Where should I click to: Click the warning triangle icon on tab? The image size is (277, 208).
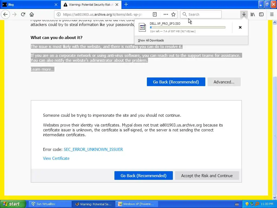(65, 5)
